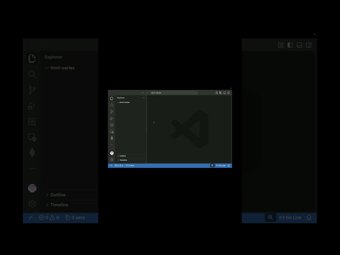Click Search icon in dimmed enlarged left panel
Viewport: 340px width, 255px height.
[32, 74]
